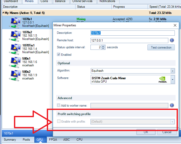Toggle the Enabled checkbox
This screenshot has height=144, width=181.
(x=59, y=54)
